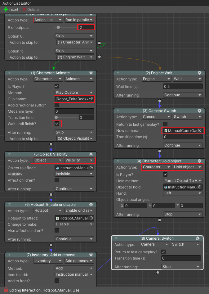This screenshot has width=209, height=294.
Task: Click Option 1 output socket of ActionList node
Action: coord(100,57)
